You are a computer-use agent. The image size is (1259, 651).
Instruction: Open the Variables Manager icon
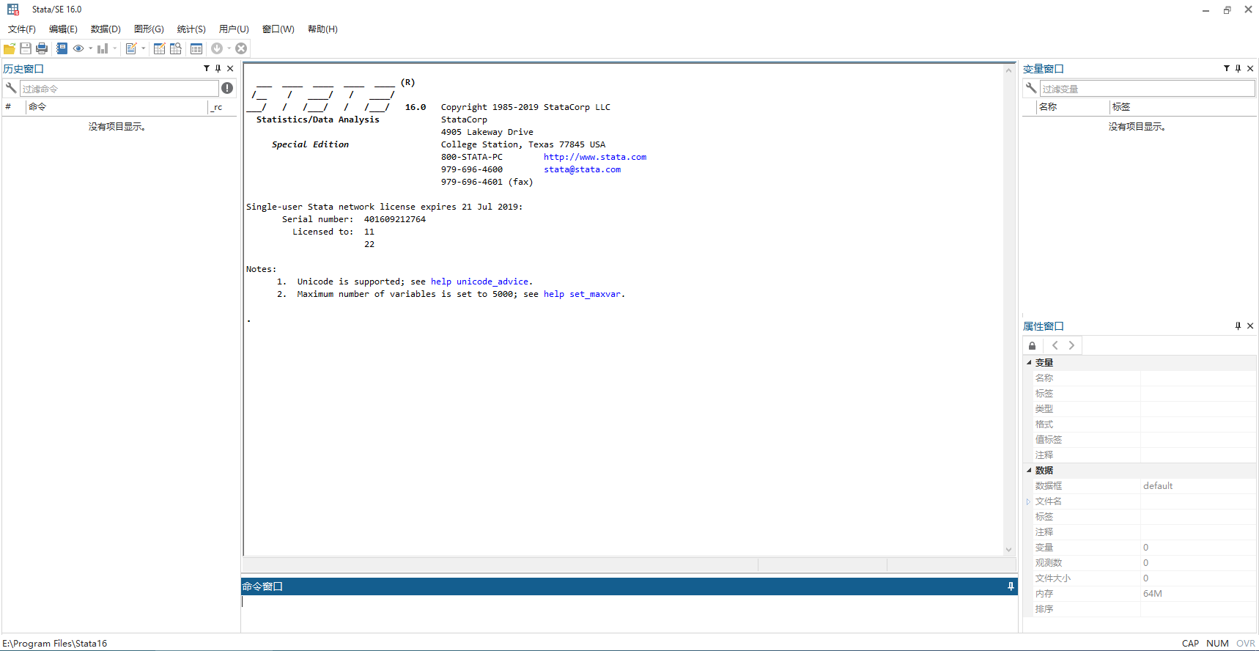coord(196,48)
